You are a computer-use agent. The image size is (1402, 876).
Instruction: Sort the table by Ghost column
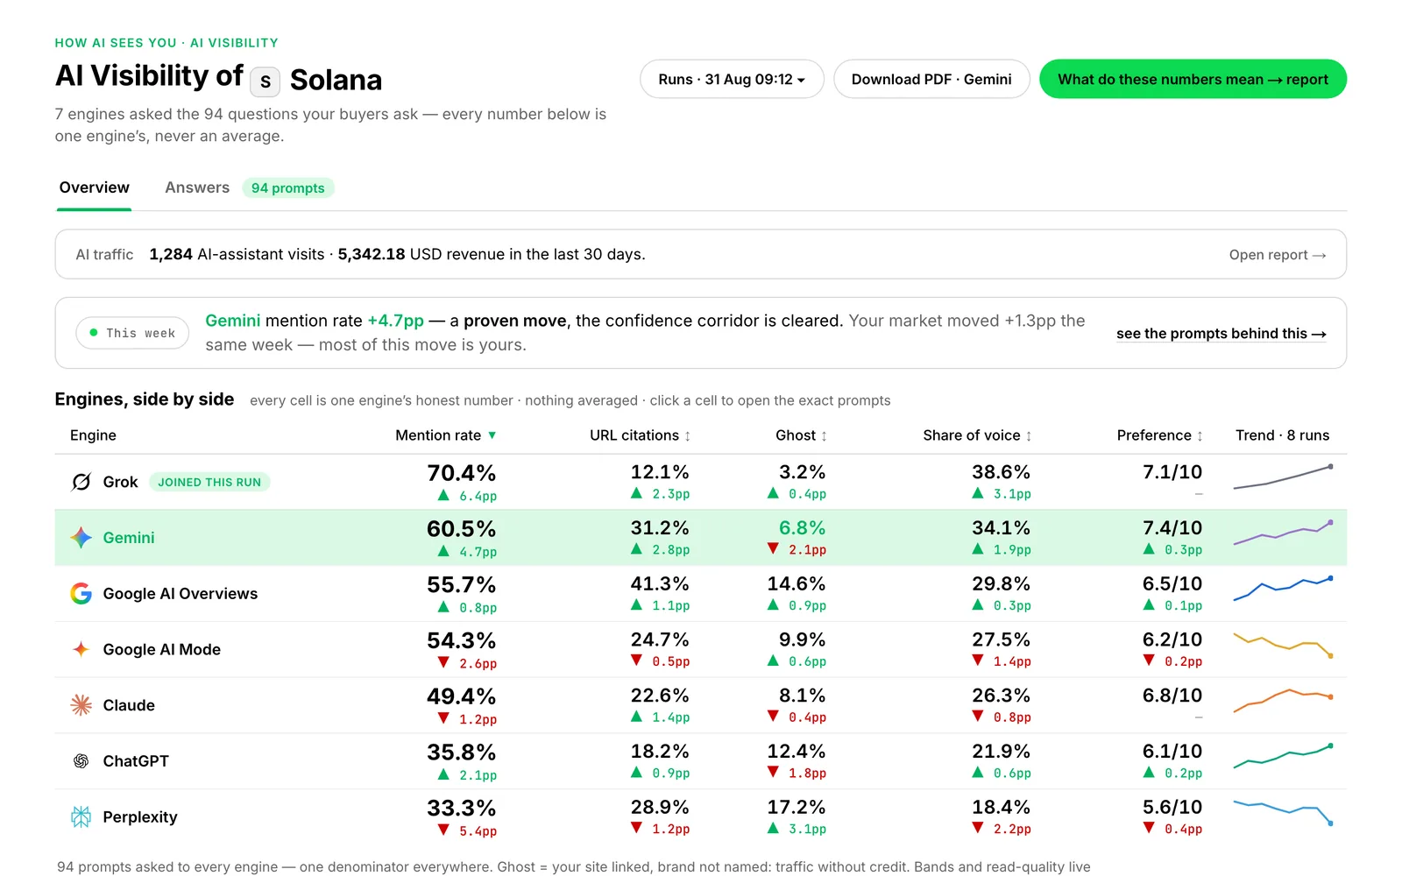[802, 435]
